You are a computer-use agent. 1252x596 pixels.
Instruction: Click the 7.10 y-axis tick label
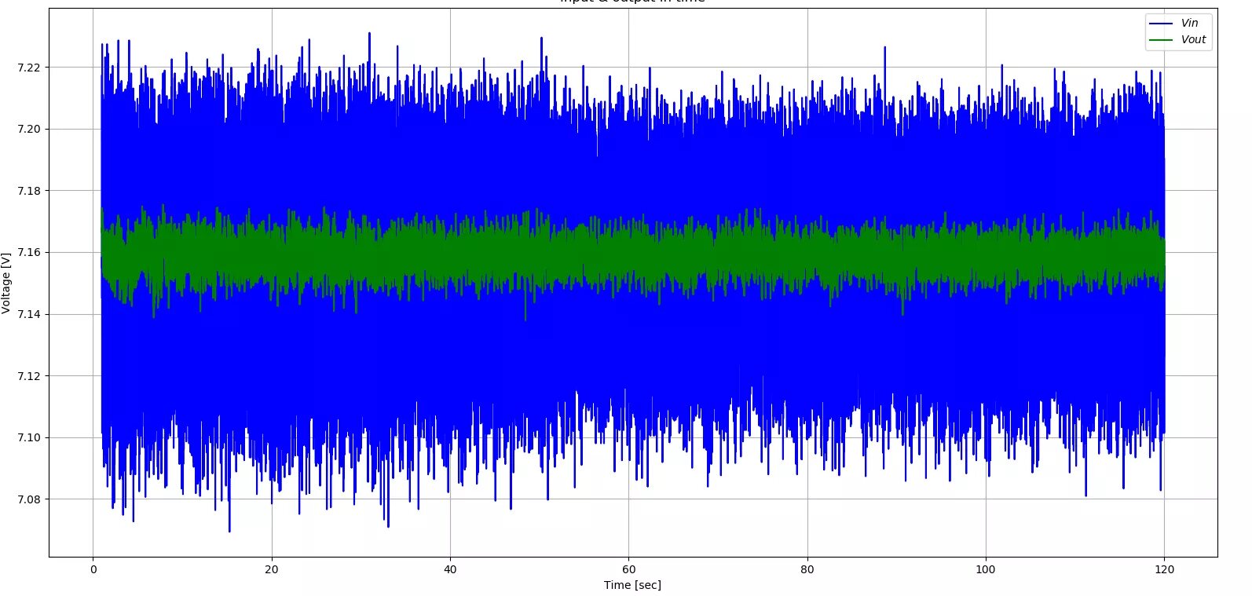pyautogui.click(x=28, y=437)
